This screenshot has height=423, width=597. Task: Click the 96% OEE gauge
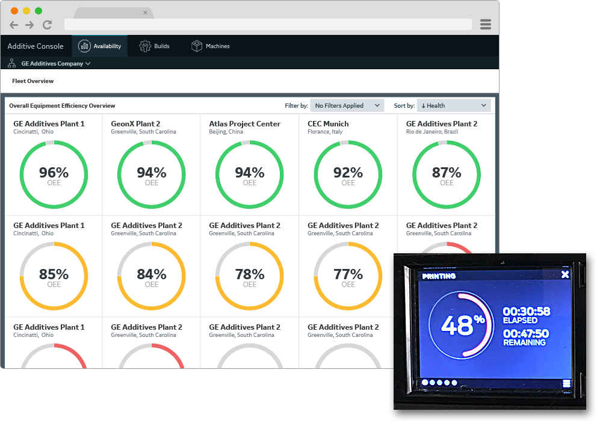(54, 174)
